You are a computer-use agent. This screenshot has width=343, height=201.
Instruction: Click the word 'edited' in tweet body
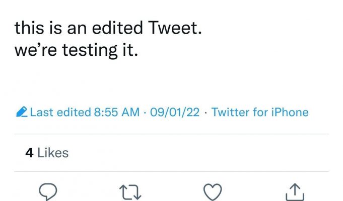pos(117,28)
